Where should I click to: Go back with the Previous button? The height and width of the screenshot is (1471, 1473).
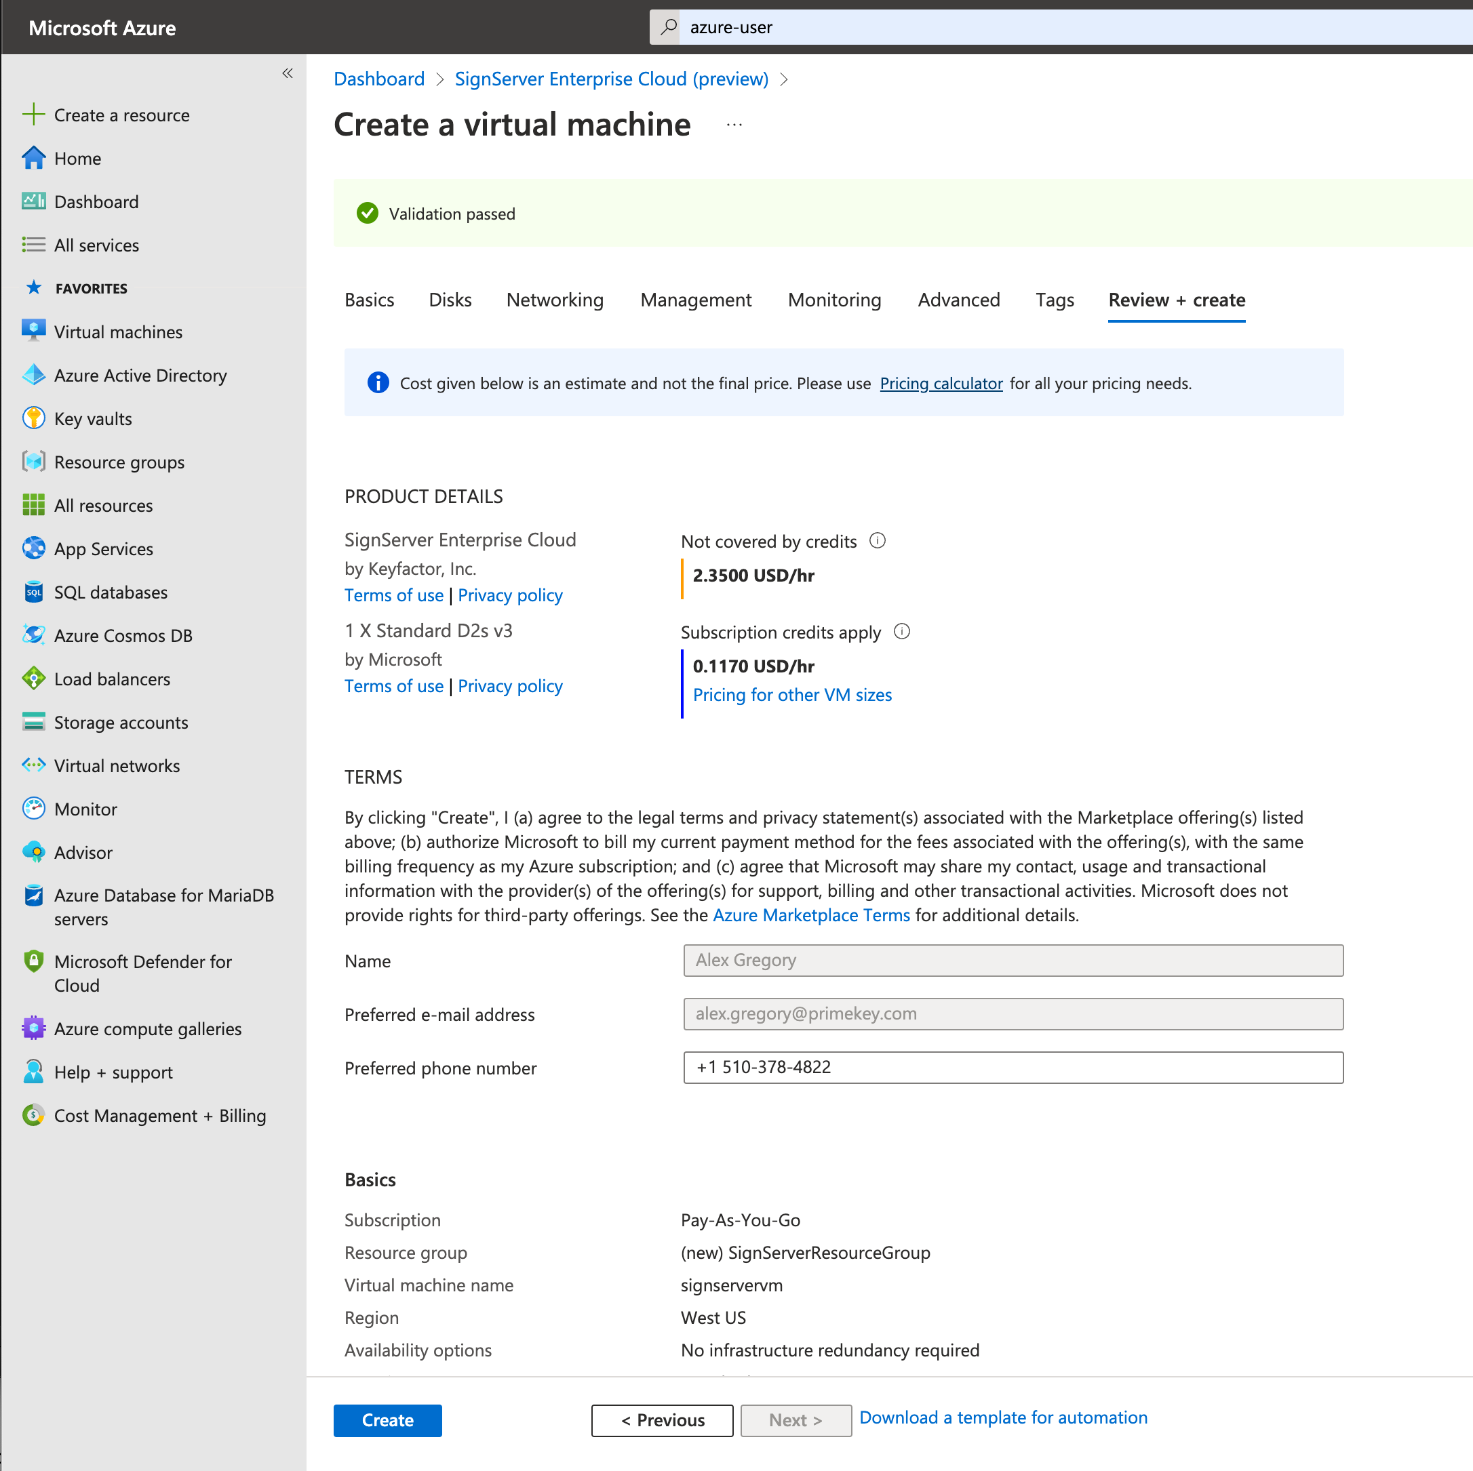[x=662, y=1420]
